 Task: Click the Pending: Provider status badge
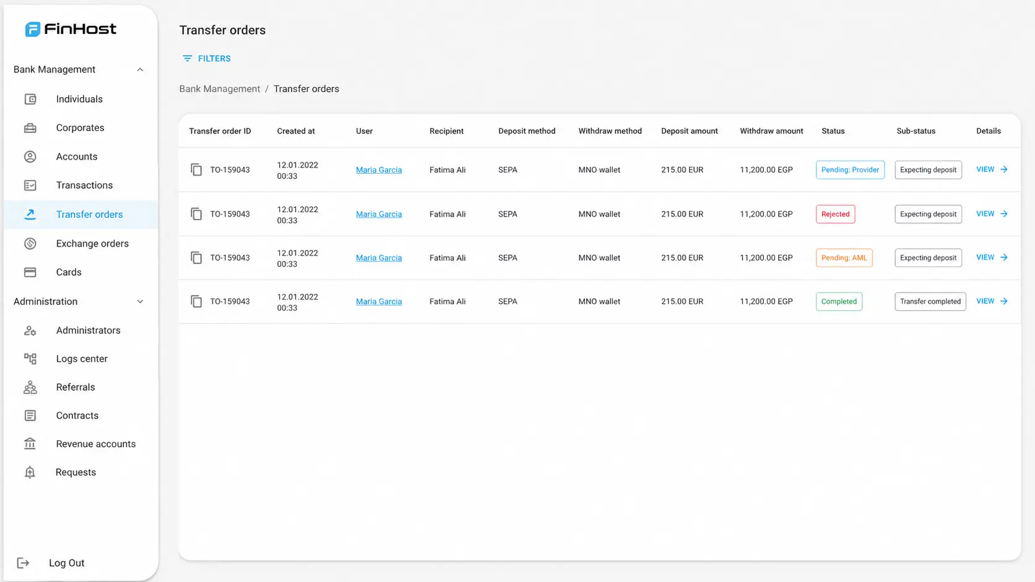click(x=850, y=170)
